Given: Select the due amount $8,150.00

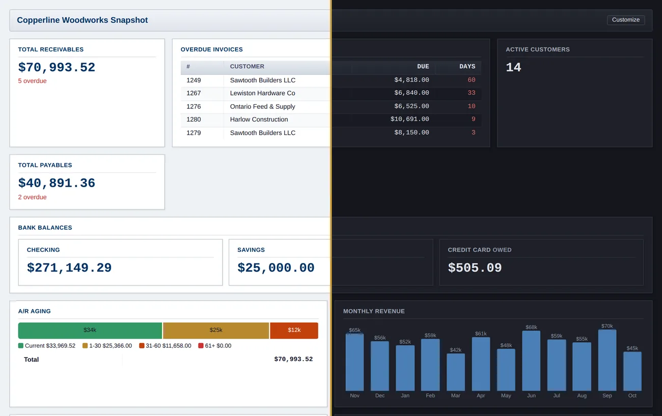Looking at the screenshot, I should tap(411, 133).
